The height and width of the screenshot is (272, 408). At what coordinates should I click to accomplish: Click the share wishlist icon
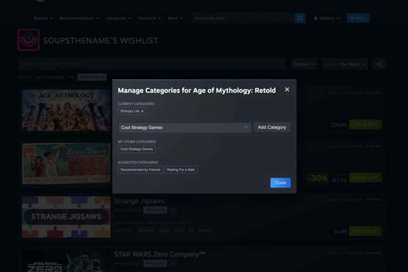click(379, 64)
